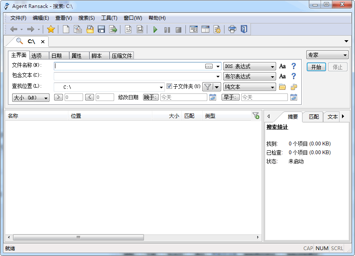355x256 pixels.
Task: Open the configuration page with the gear icon
Action: 217,29
